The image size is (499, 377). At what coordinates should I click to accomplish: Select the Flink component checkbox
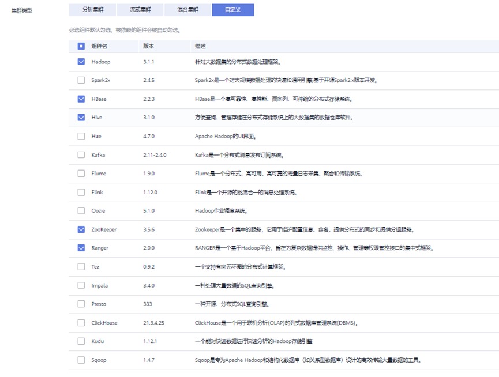81,192
